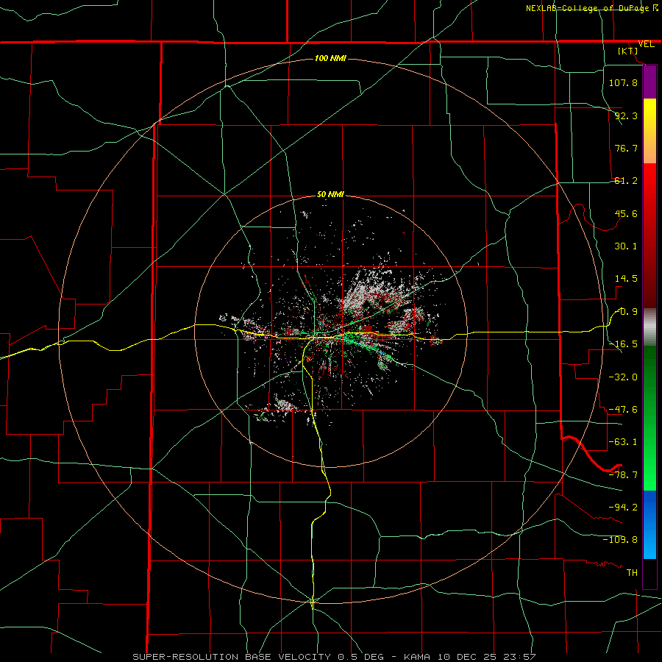662x662 pixels.
Task: Click the 107.8 velocity scale value
Action: coord(623,82)
